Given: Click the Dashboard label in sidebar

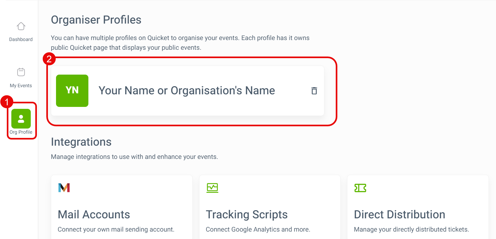Looking at the screenshot, I should click(21, 39).
